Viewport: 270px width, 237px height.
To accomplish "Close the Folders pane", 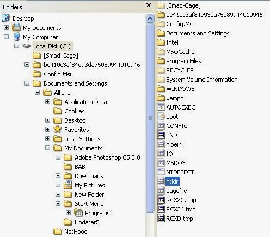I will click(149, 5).
